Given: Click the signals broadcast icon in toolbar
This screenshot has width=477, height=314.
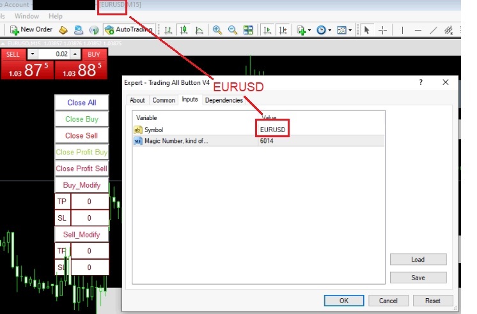Looking at the screenshot, I should 94,30.
